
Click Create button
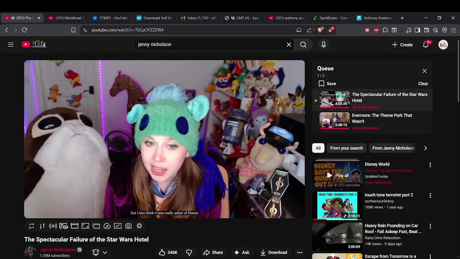coord(402,45)
